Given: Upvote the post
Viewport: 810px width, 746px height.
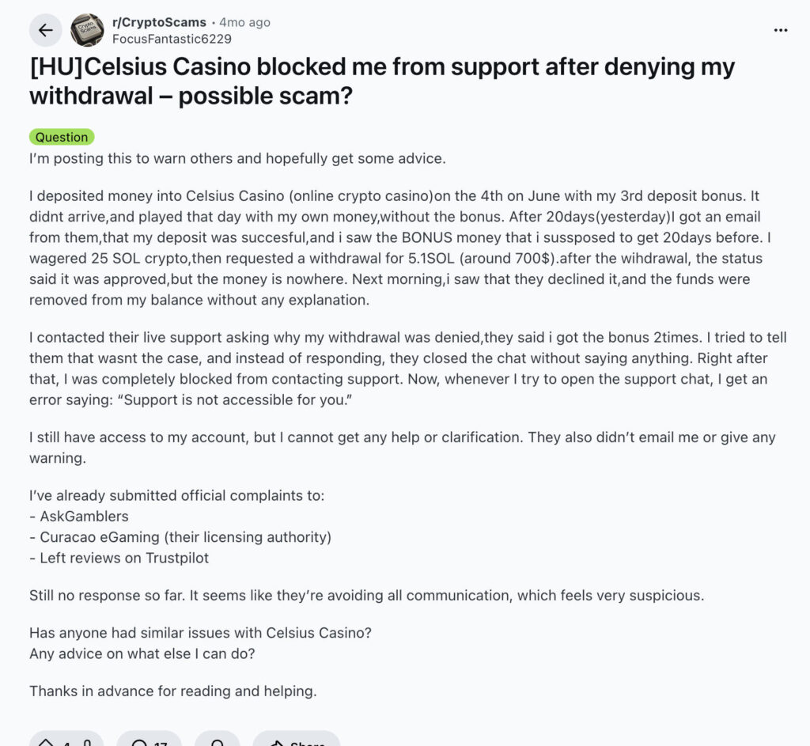Looking at the screenshot, I should (x=46, y=742).
